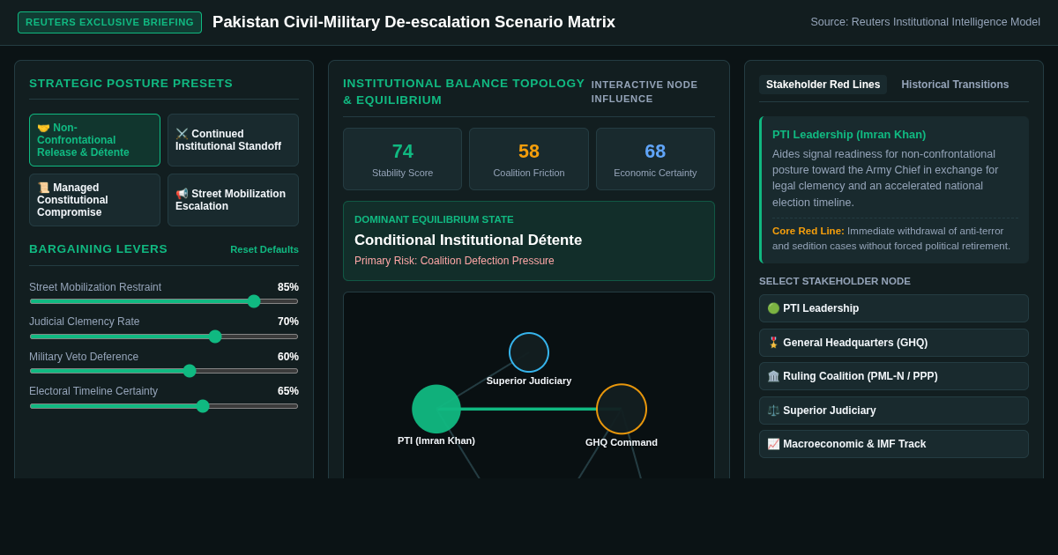
Task: Click PTI Leadership (Imran Khan) card title
Action: coord(849,134)
